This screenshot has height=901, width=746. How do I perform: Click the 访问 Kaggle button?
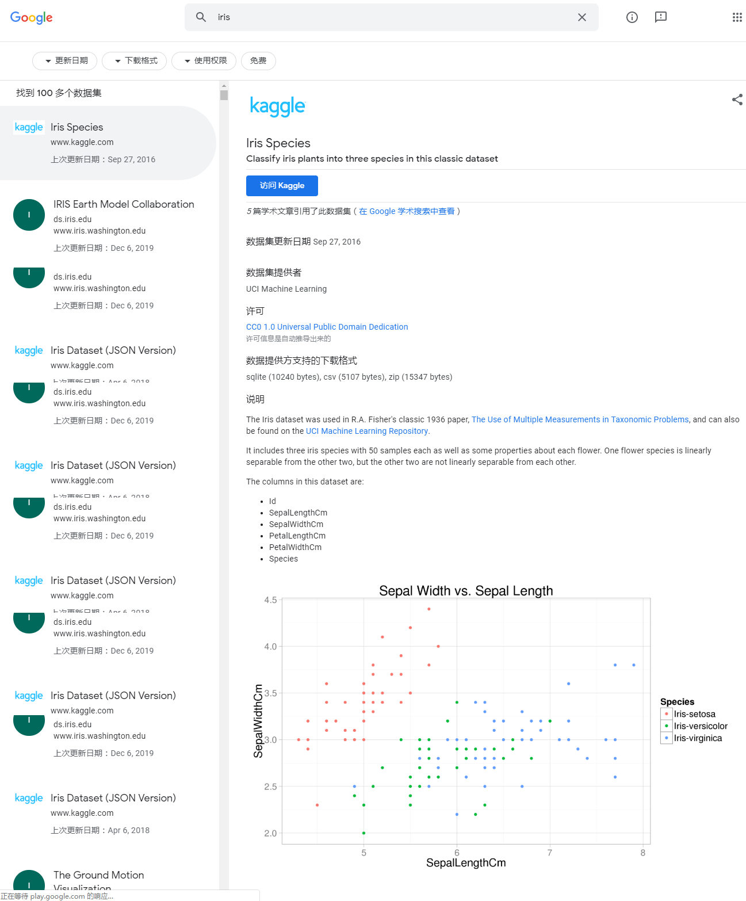282,186
